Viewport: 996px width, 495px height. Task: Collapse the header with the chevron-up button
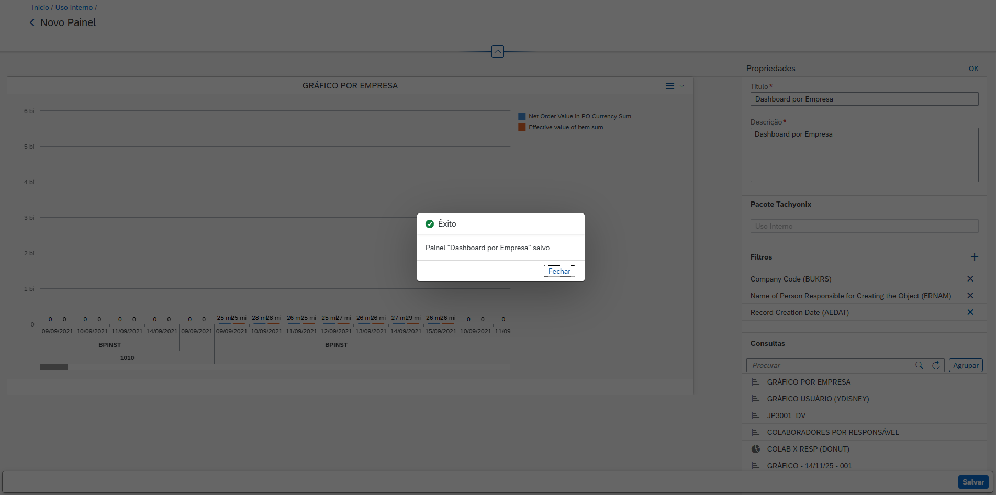pyautogui.click(x=497, y=51)
